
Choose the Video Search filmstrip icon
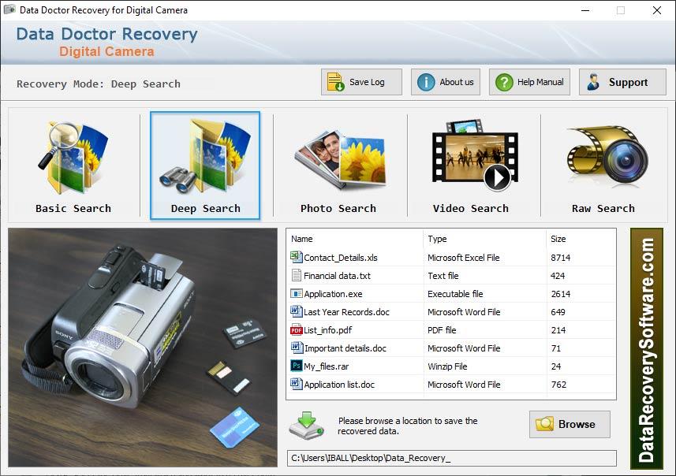click(x=475, y=155)
